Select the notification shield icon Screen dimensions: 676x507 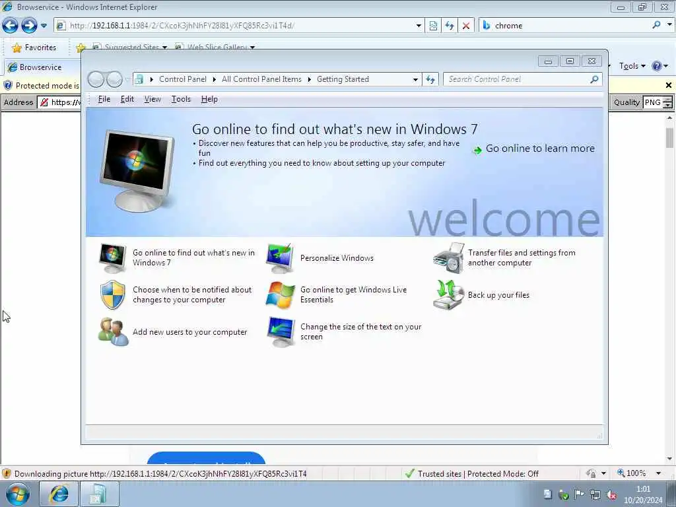tap(112, 295)
